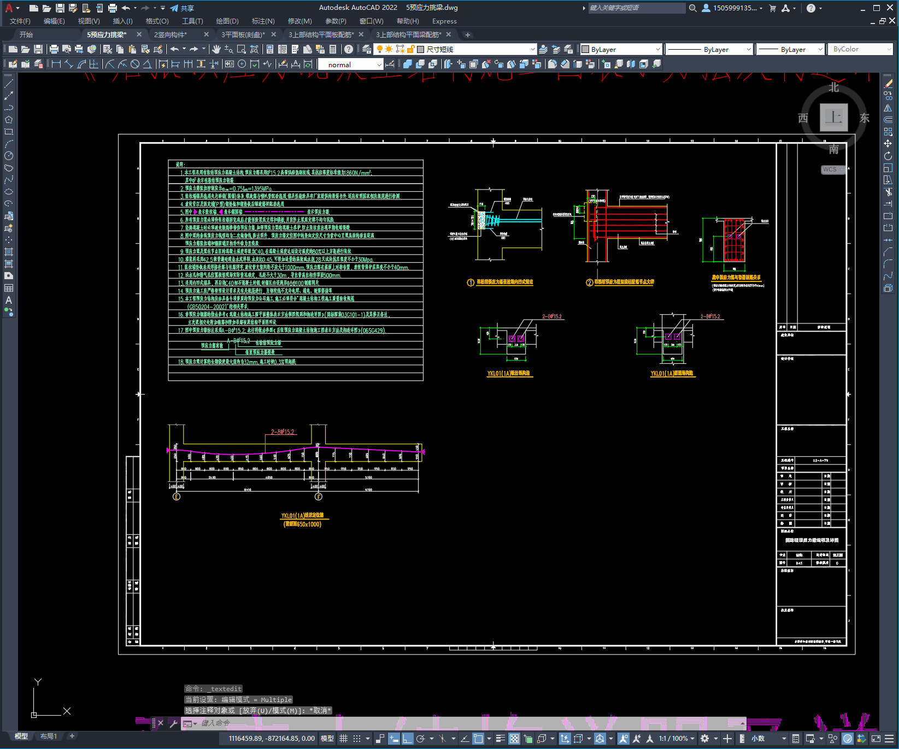
Task: Select the Pan hand tool
Action: point(216,49)
